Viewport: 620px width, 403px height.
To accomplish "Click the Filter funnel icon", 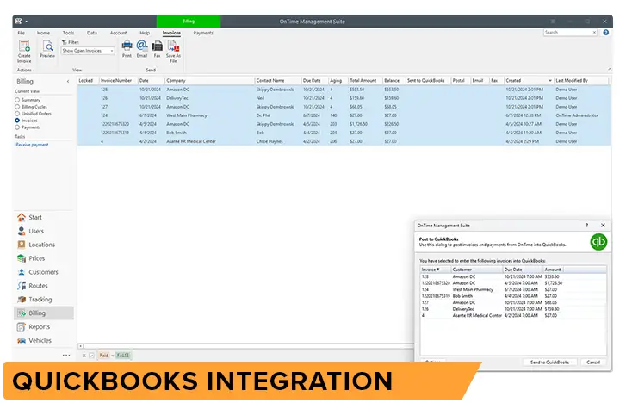I will pyautogui.click(x=64, y=42).
